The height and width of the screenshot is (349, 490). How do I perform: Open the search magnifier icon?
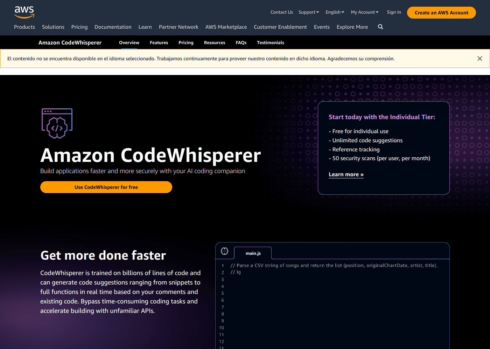click(380, 27)
